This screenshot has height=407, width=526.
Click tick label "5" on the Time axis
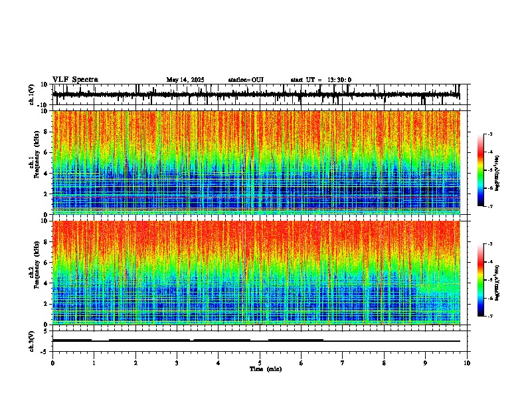pos(260,363)
